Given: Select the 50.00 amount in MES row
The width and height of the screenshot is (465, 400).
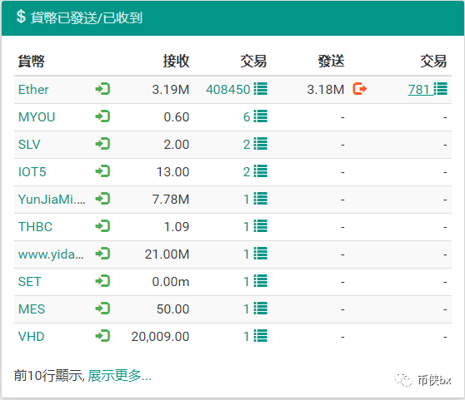Looking at the screenshot, I should click(172, 309).
